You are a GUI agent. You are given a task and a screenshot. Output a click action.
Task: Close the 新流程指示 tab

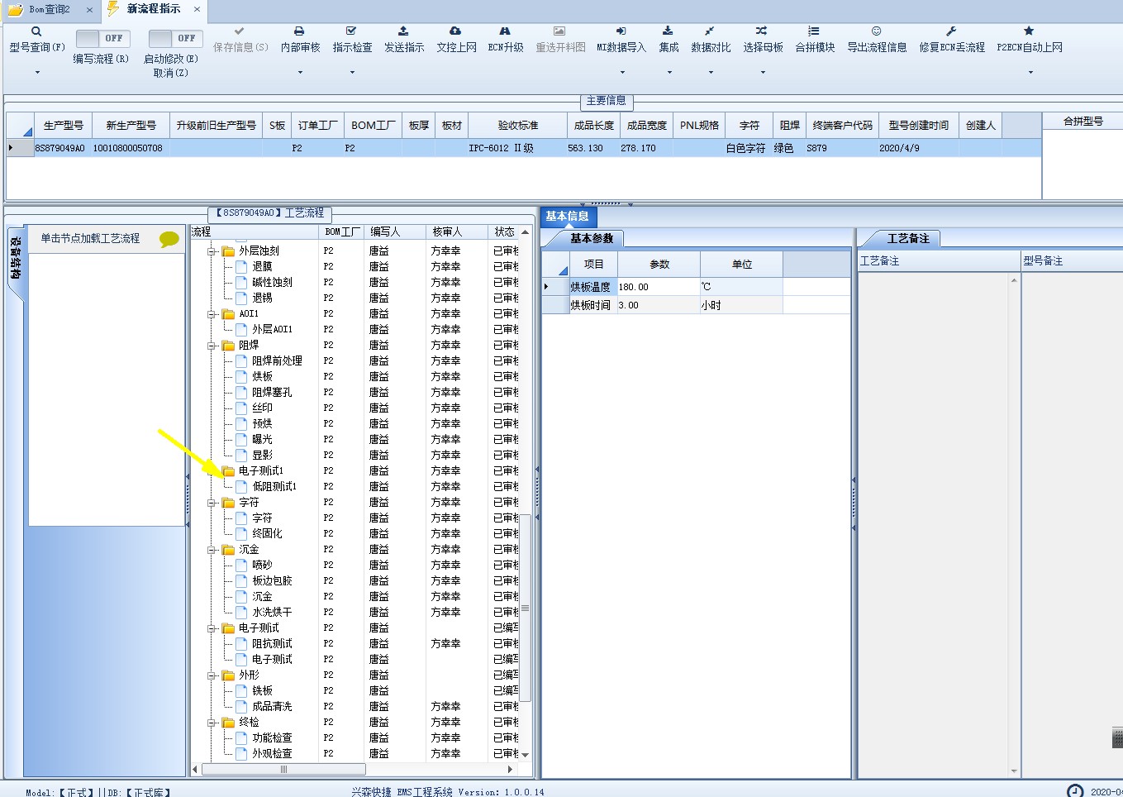[197, 9]
